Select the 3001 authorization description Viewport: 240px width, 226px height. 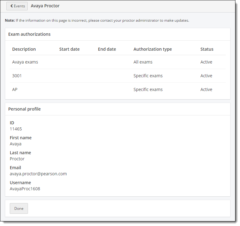pos(17,76)
